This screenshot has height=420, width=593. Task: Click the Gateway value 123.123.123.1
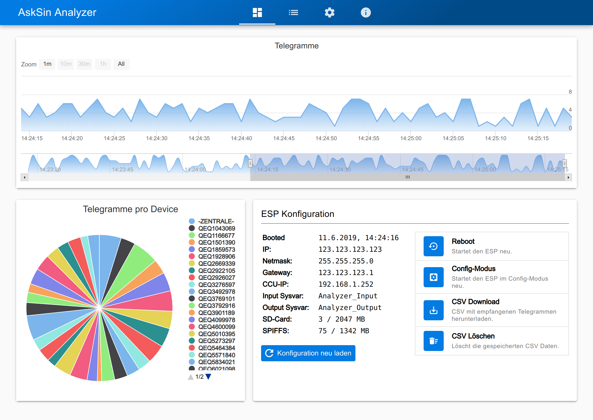point(346,273)
